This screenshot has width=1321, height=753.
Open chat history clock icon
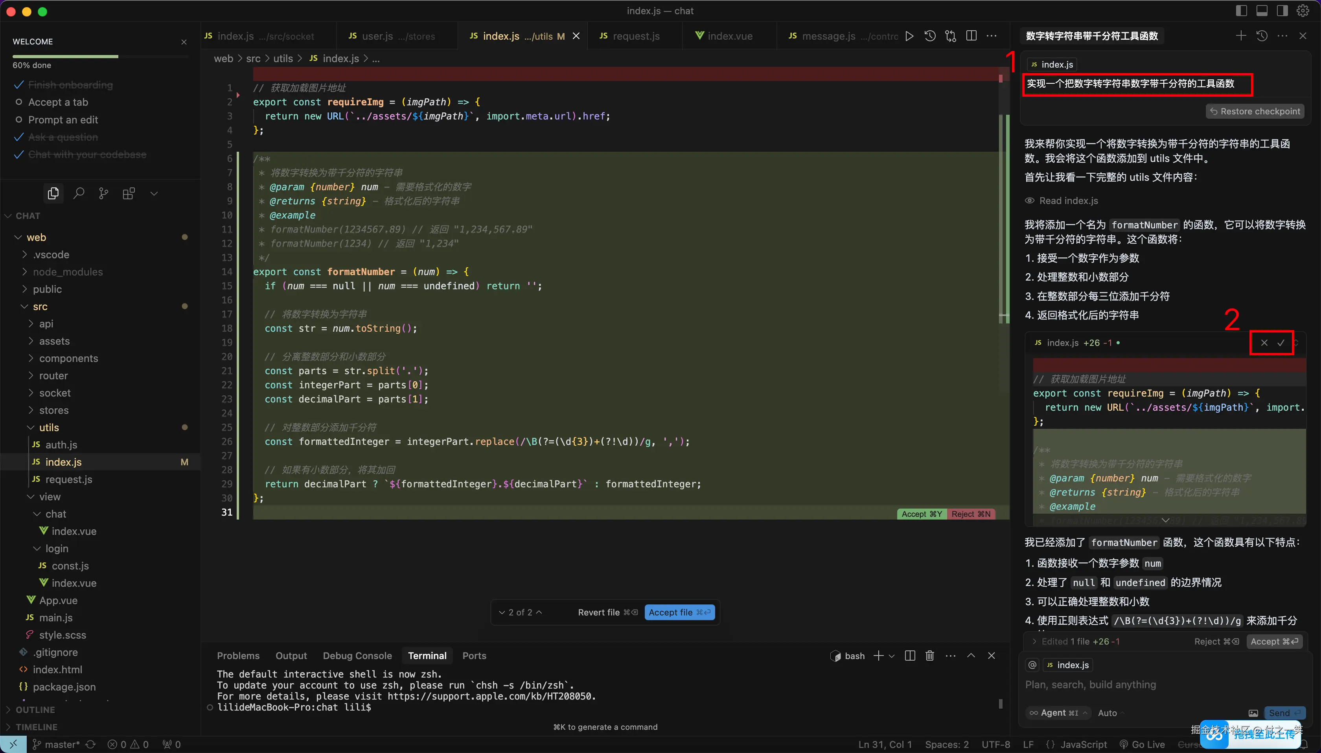(1262, 36)
